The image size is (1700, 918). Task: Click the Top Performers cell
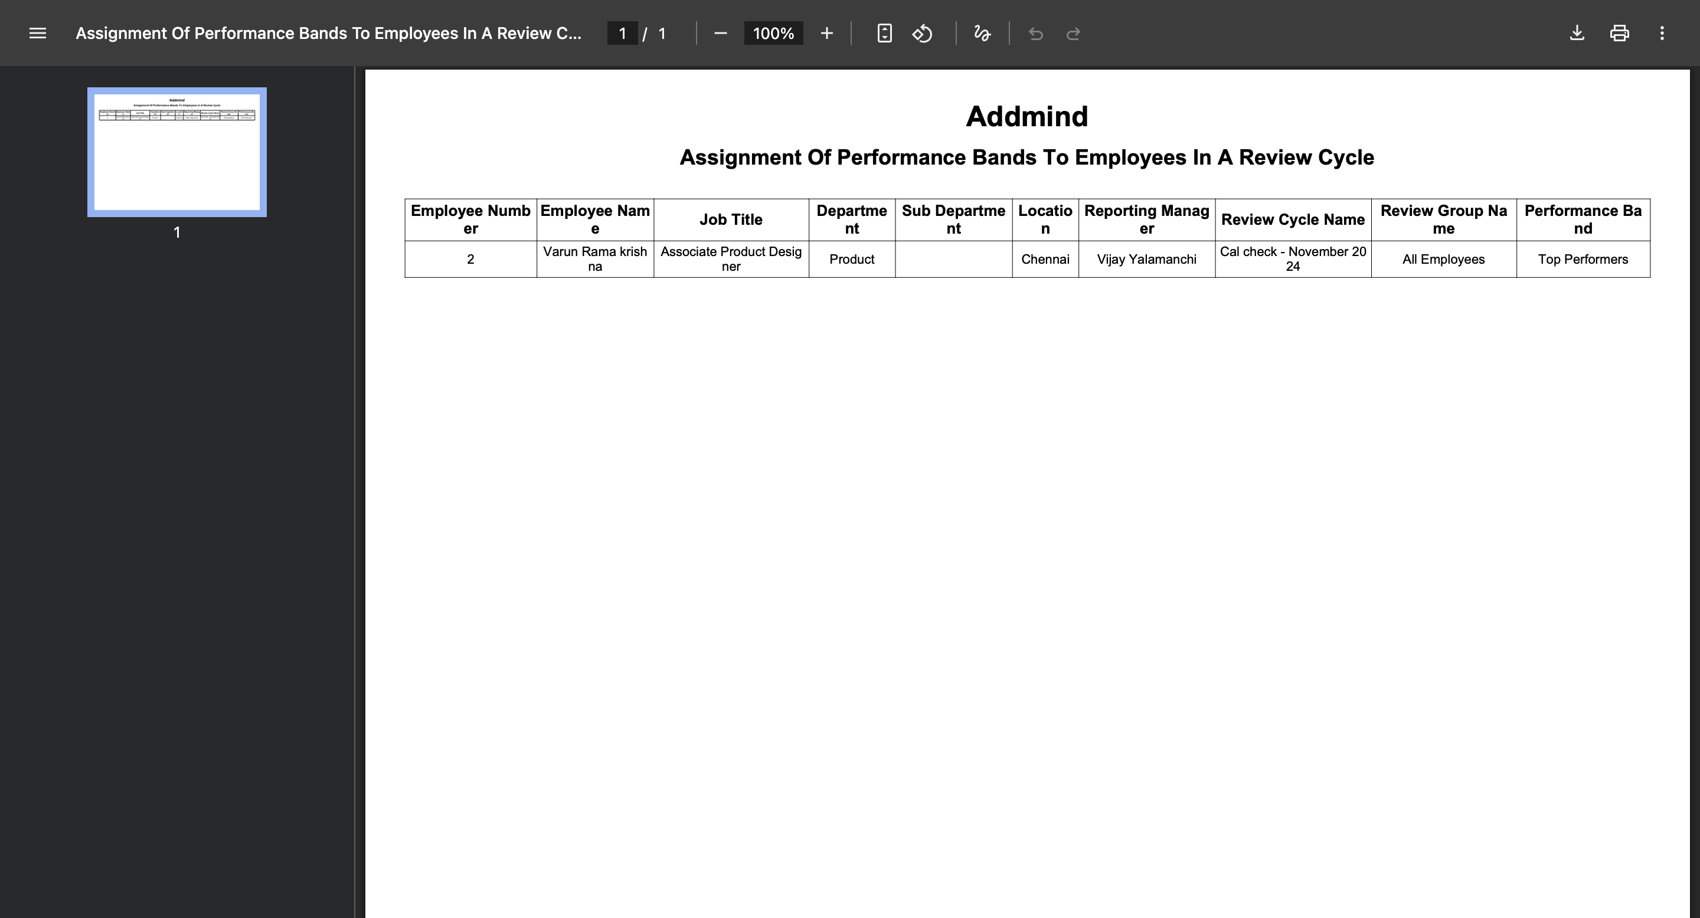[x=1583, y=259]
